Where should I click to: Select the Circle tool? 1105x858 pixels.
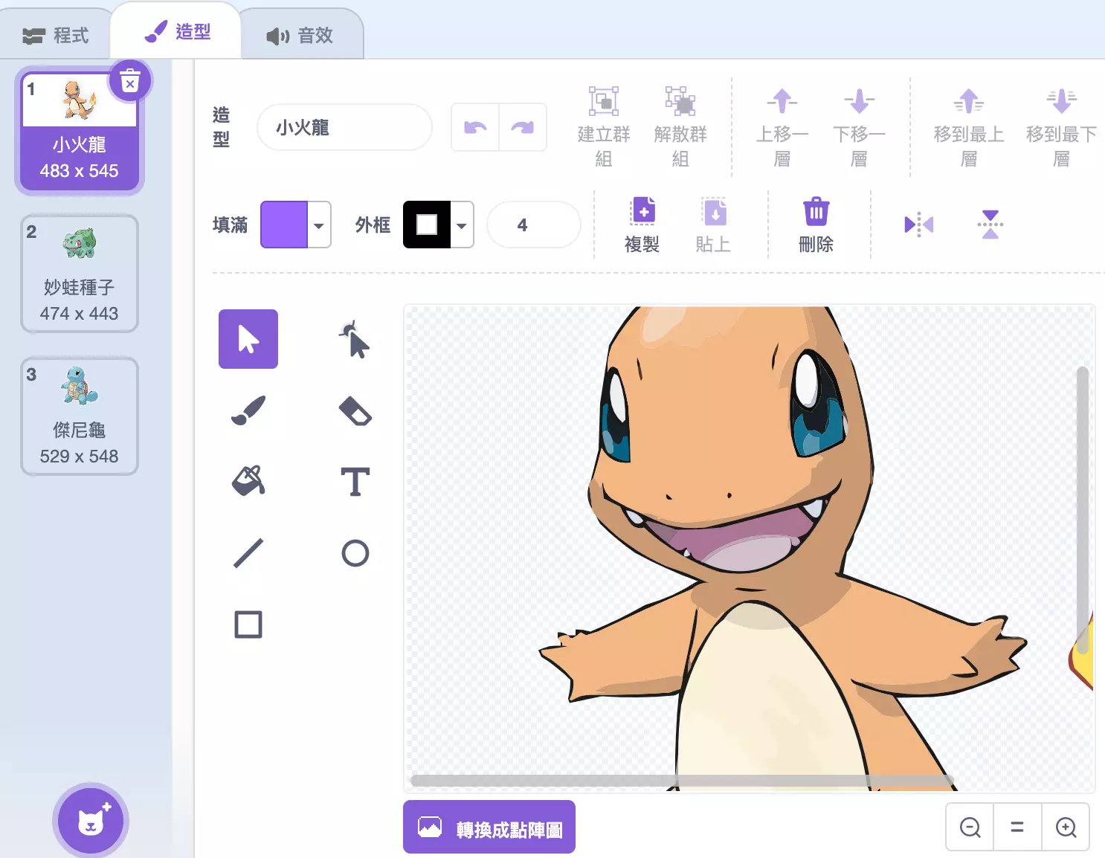click(355, 553)
